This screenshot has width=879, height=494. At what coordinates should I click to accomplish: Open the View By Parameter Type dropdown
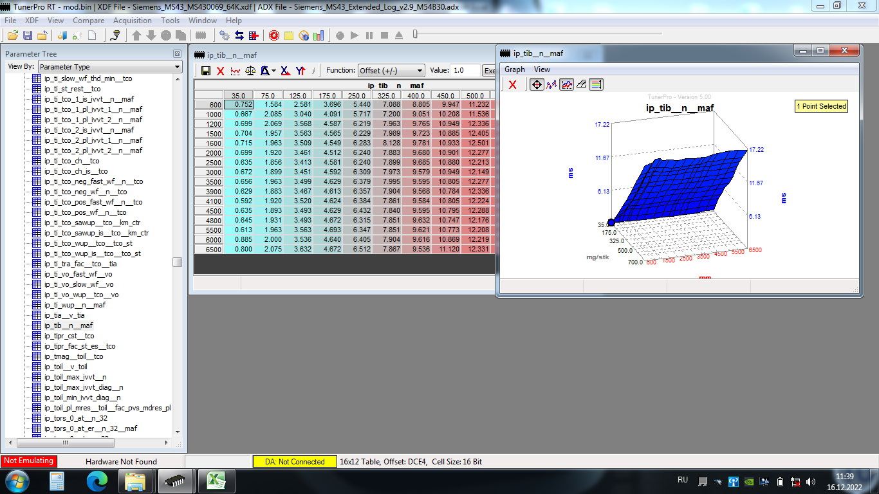[x=110, y=67]
